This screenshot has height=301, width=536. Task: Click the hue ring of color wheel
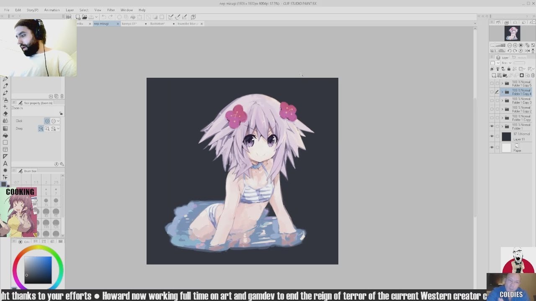38,247
